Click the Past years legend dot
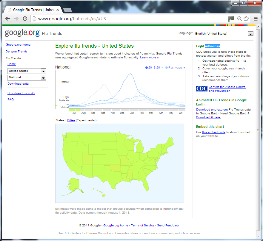 point(167,68)
